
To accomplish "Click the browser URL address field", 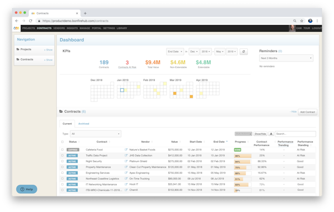I will pos(75,21).
